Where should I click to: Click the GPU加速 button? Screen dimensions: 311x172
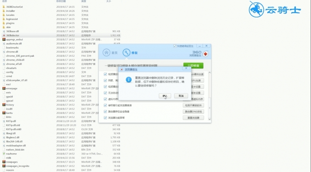(x=197, y=80)
